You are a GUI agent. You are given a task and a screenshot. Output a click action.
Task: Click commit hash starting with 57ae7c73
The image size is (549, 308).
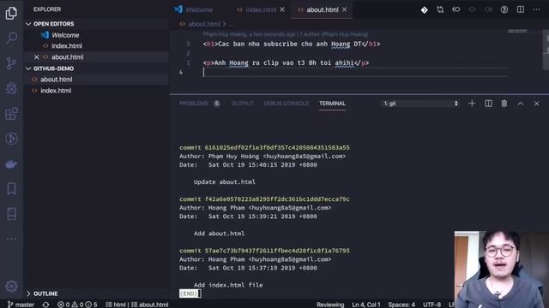[277, 251]
